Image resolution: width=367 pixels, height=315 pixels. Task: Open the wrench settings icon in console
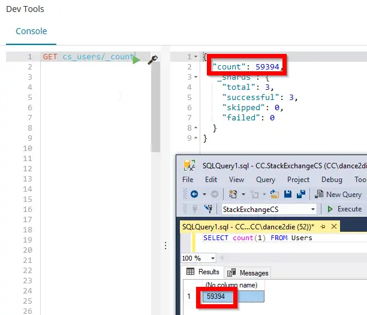[152, 59]
